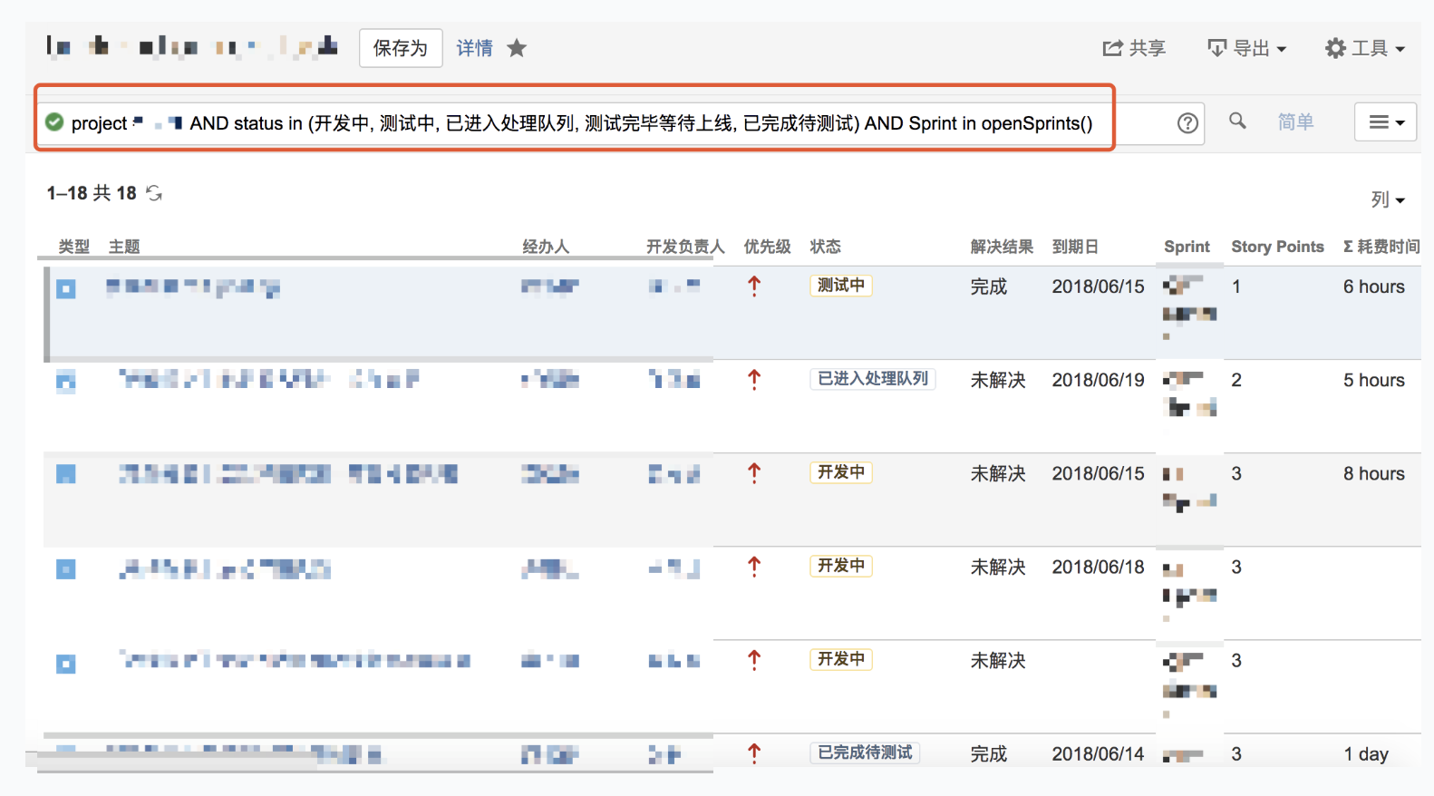Open the layout switcher menu button
Viewport: 1434px width, 796px height.
click(1386, 121)
